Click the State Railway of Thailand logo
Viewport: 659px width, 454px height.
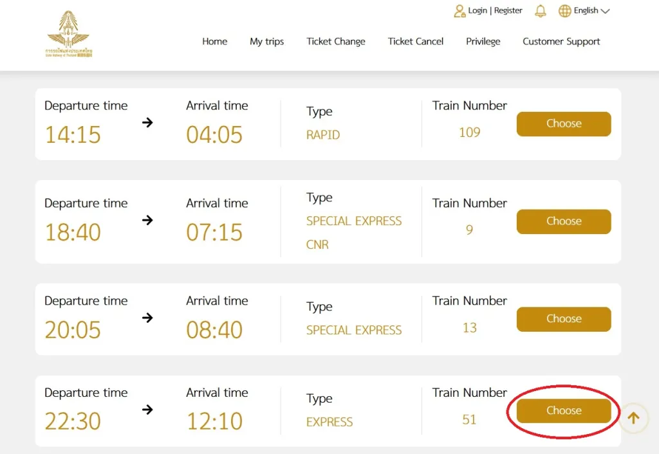tap(68, 34)
